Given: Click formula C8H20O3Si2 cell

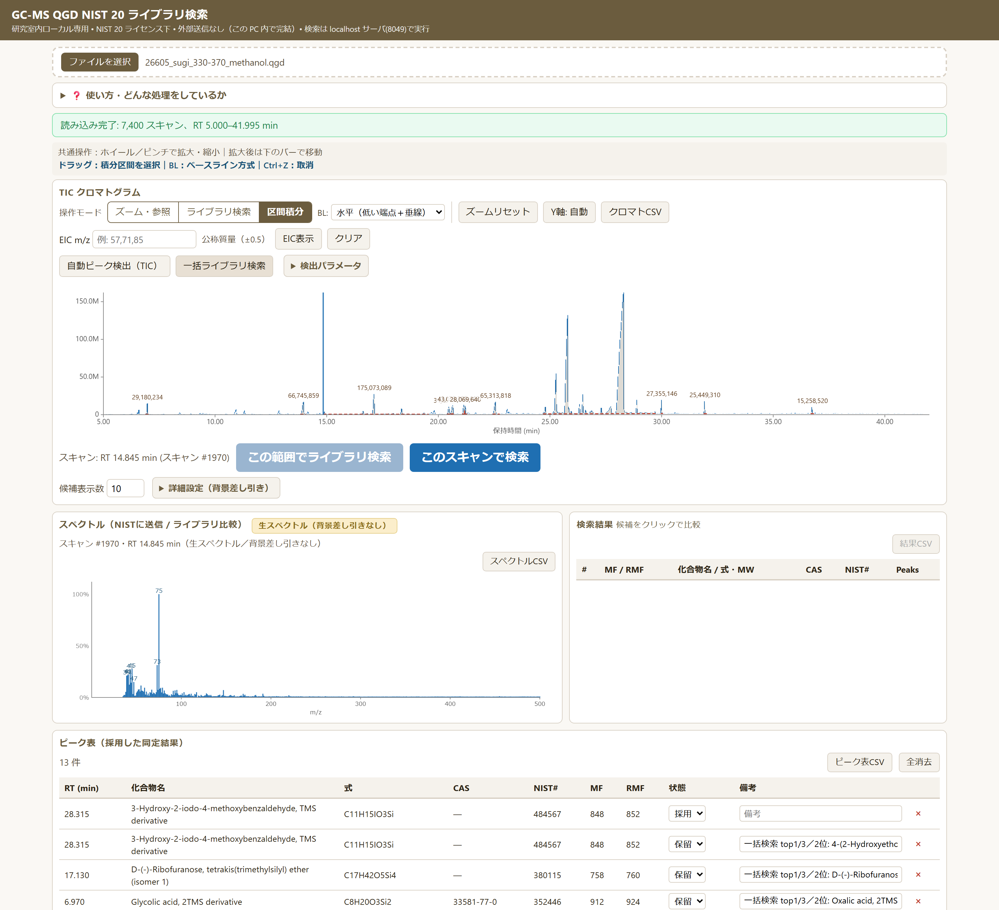Looking at the screenshot, I should [x=367, y=902].
